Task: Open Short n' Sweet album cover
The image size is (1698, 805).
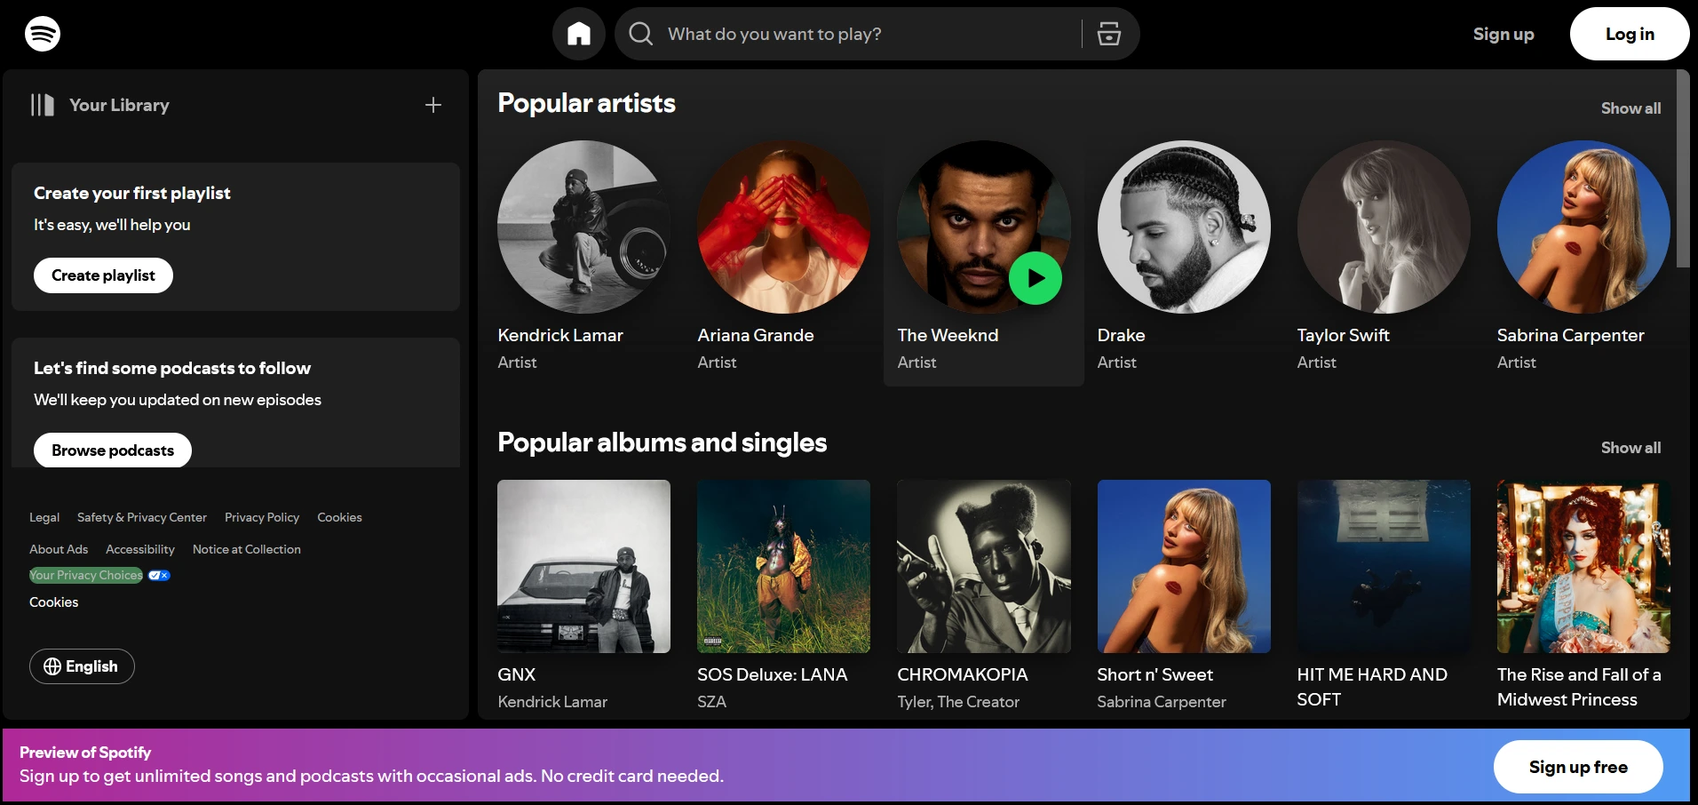Action: (1184, 566)
